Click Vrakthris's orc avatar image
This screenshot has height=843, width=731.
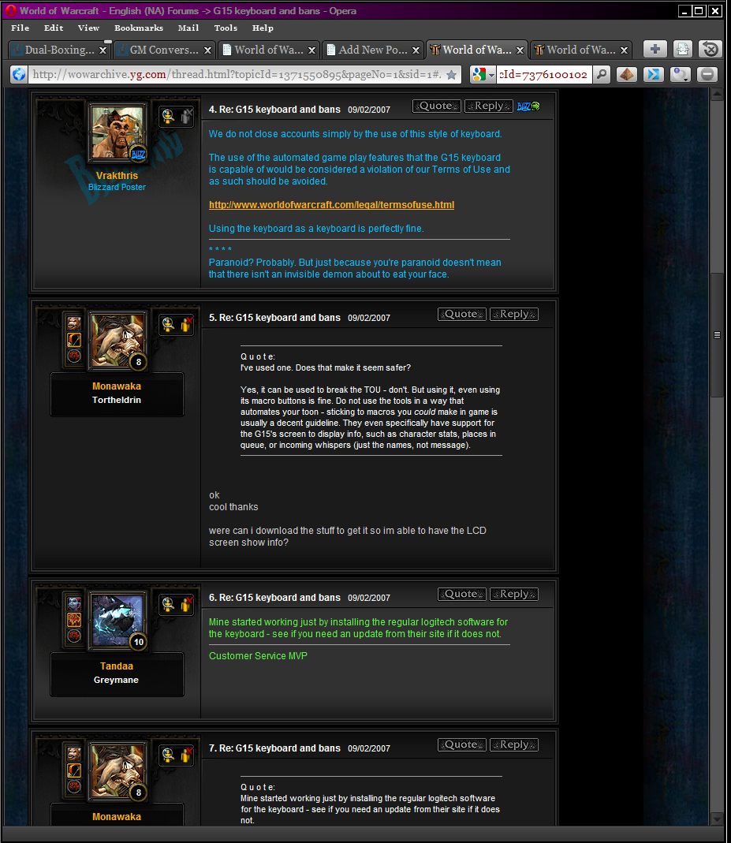click(117, 132)
